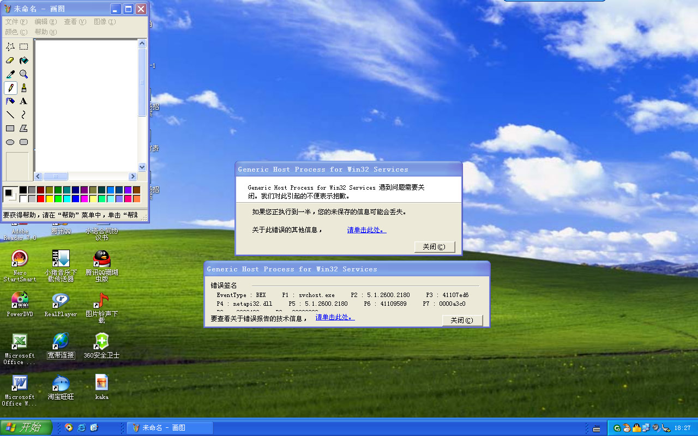Select the Free-Form Select tool in Paint
698x436 pixels.
point(10,47)
